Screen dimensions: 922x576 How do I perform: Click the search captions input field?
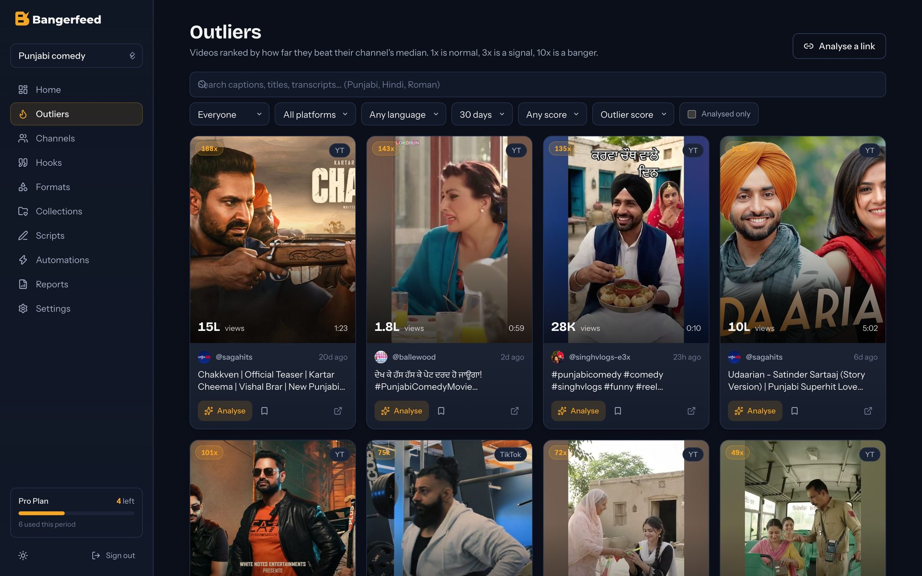538,84
